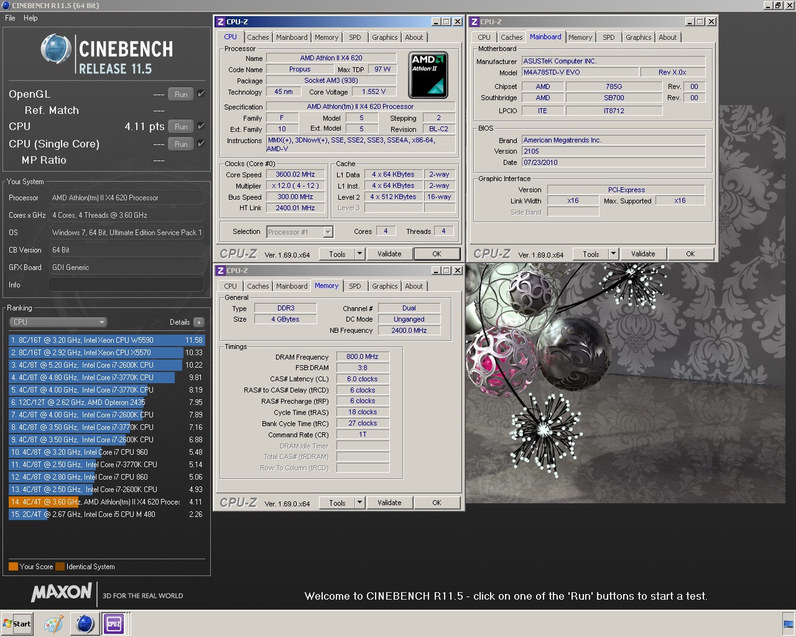This screenshot has height=637, width=796.
Task: Click the NB Frequency 2400.0 MHz value
Action: point(409,330)
